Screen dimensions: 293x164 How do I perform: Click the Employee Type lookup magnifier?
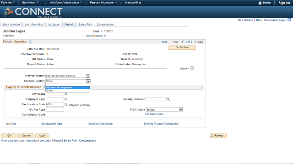click(66, 99)
